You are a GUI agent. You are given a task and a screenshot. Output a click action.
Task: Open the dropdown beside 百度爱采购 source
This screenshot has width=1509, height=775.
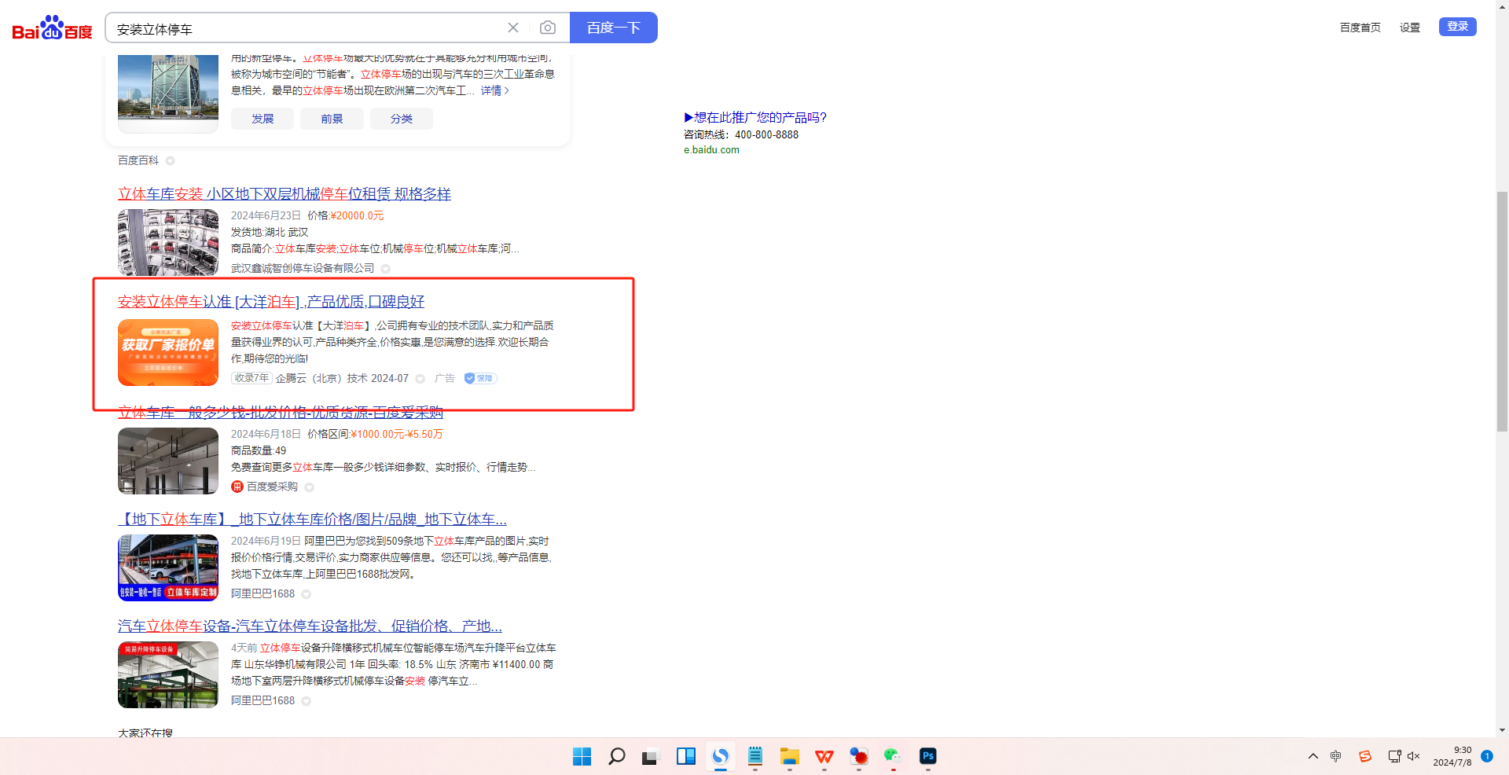[x=310, y=487]
